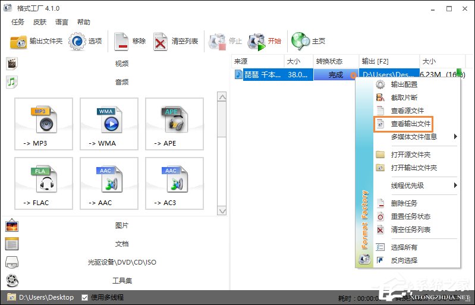Viewport: 475px width, 305px height.
Task: Open 选项 options gear icon
Action: [77, 41]
